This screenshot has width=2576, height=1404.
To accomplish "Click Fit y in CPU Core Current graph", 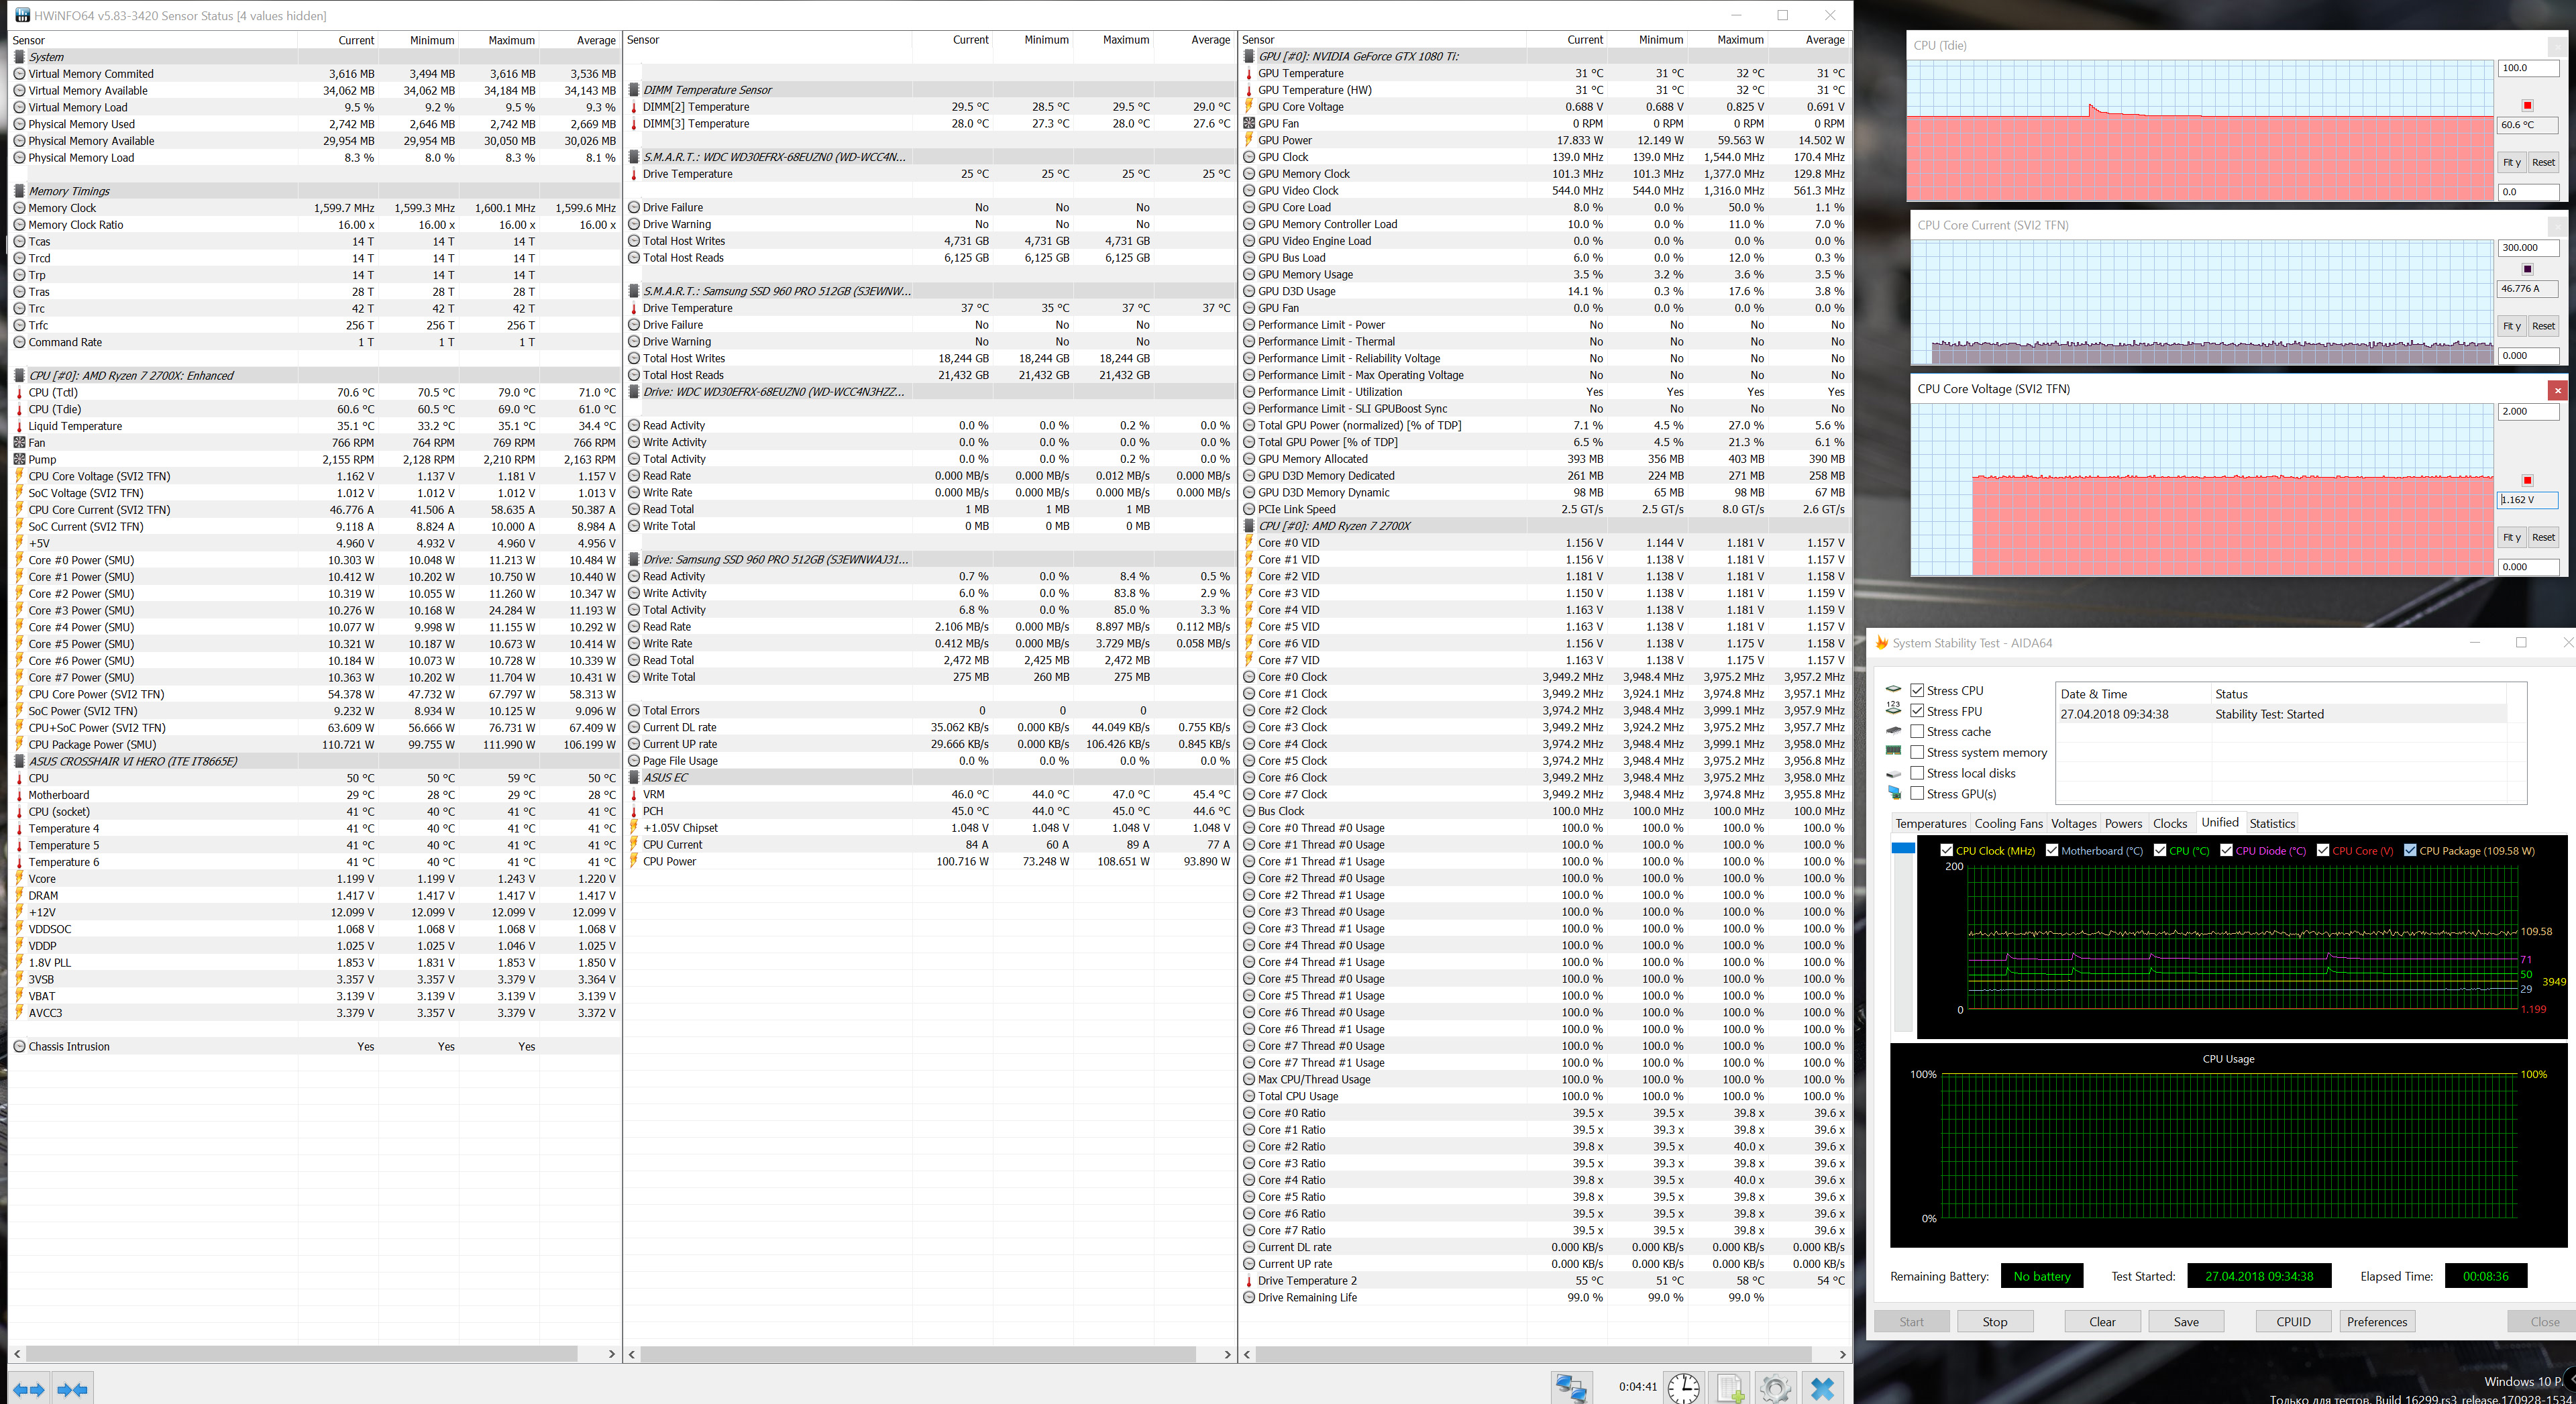I will coord(2511,326).
